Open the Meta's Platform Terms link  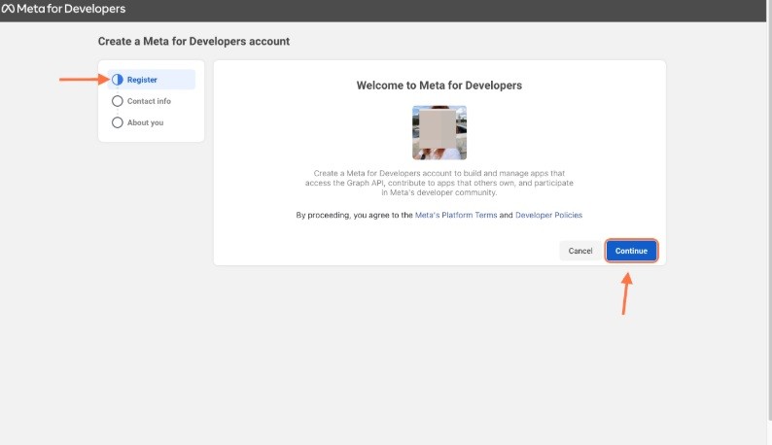456,215
